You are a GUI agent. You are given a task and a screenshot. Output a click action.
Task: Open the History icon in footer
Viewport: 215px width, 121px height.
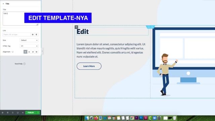click(x=13, y=113)
